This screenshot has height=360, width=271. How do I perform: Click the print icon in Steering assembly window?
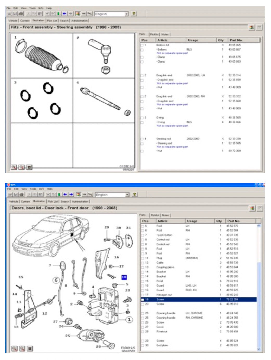pyautogui.click(x=21, y=14)
